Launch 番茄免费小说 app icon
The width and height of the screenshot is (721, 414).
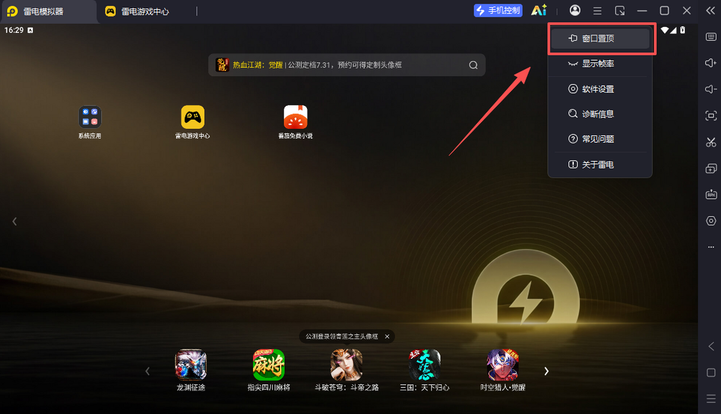(296, 117)
